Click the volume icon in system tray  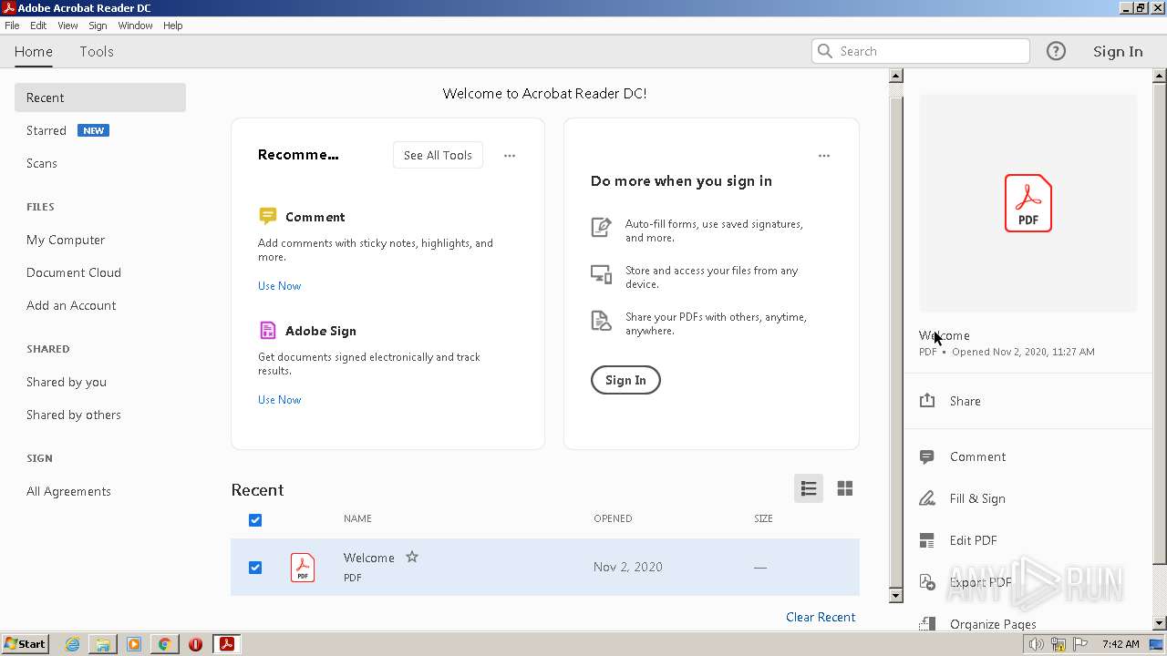click(x=1036, y=644)
